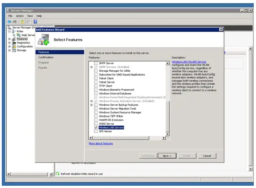Click the tree pane scroll right arrow
This screenshot has height=188, width=256.
(x=51, y=174)
